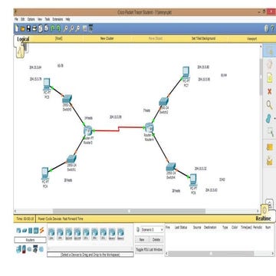Open the Tools menu

48,19
